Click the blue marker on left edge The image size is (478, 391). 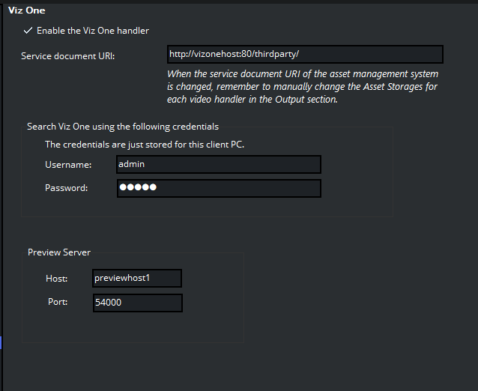[1, 342]
